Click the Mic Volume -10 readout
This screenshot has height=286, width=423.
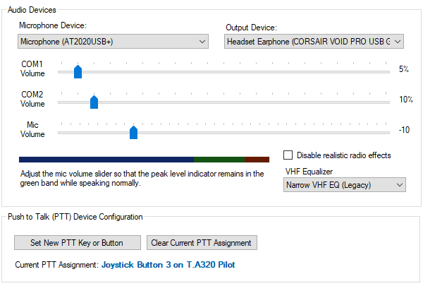[x=404, y=130]
